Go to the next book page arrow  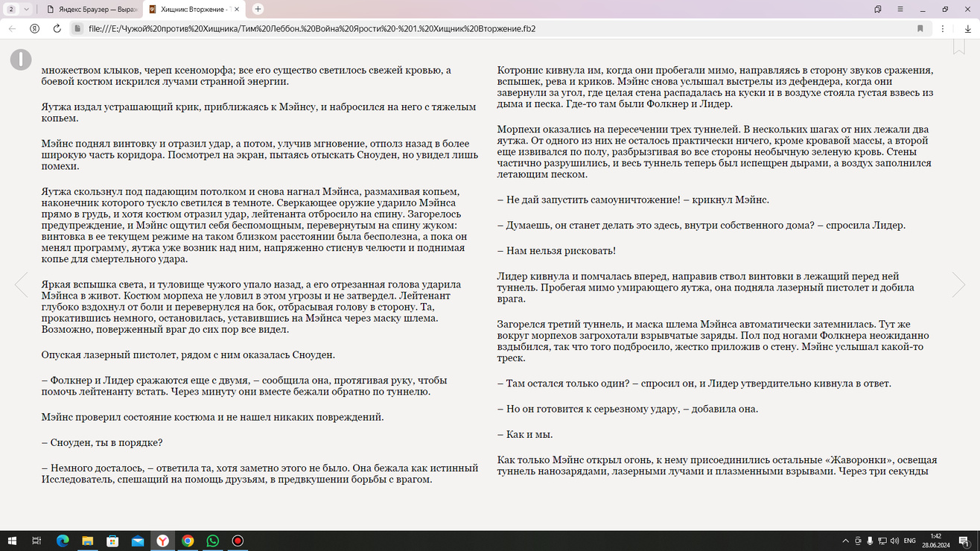958,284
